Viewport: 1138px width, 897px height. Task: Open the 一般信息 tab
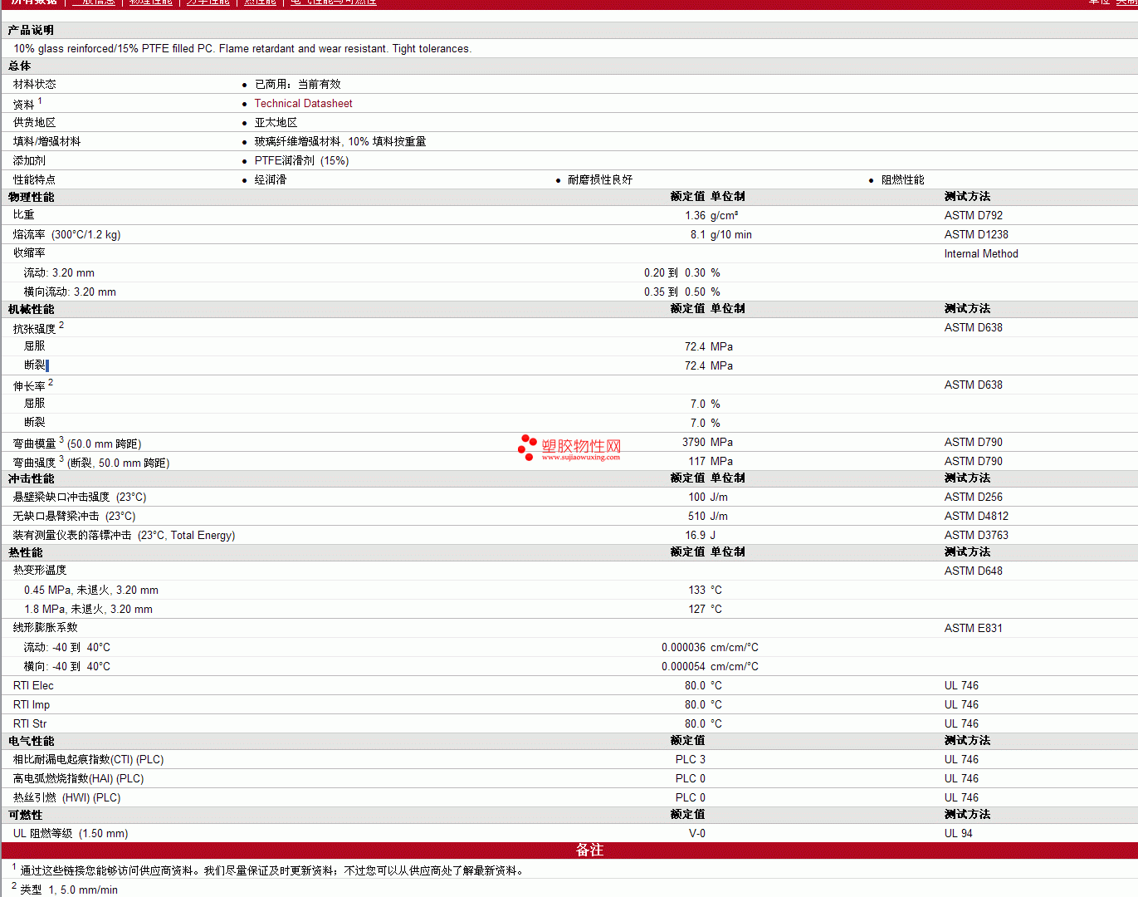[93, 2]
